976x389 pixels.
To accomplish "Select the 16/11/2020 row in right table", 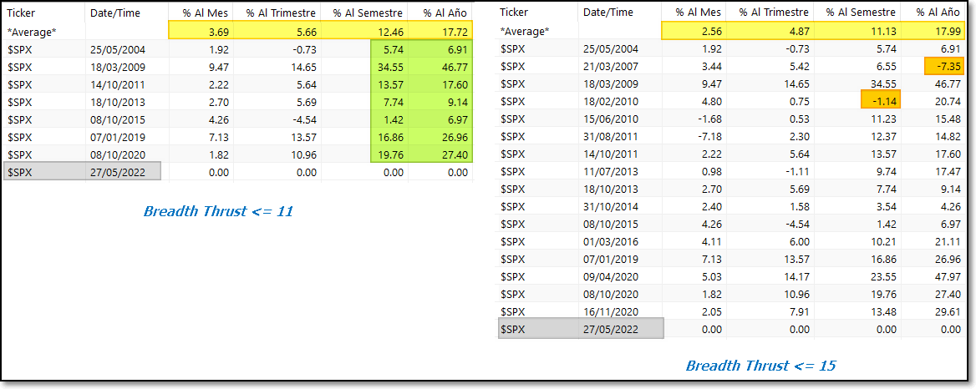I will point(733,311).
